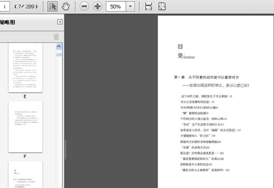Delete selected page via trash icon
274x188 pixels.
coord(56,37)
